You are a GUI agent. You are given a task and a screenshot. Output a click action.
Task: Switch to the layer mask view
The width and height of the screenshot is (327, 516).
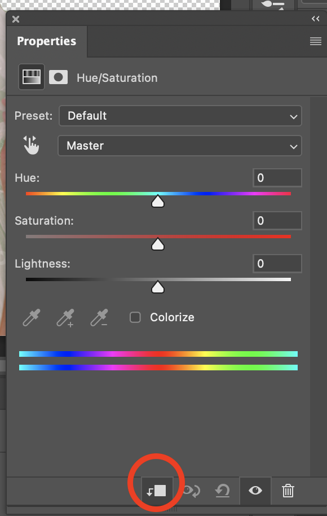click(58, 76)
